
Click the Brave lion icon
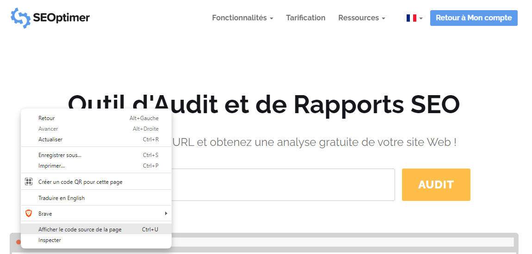point(29,213)
